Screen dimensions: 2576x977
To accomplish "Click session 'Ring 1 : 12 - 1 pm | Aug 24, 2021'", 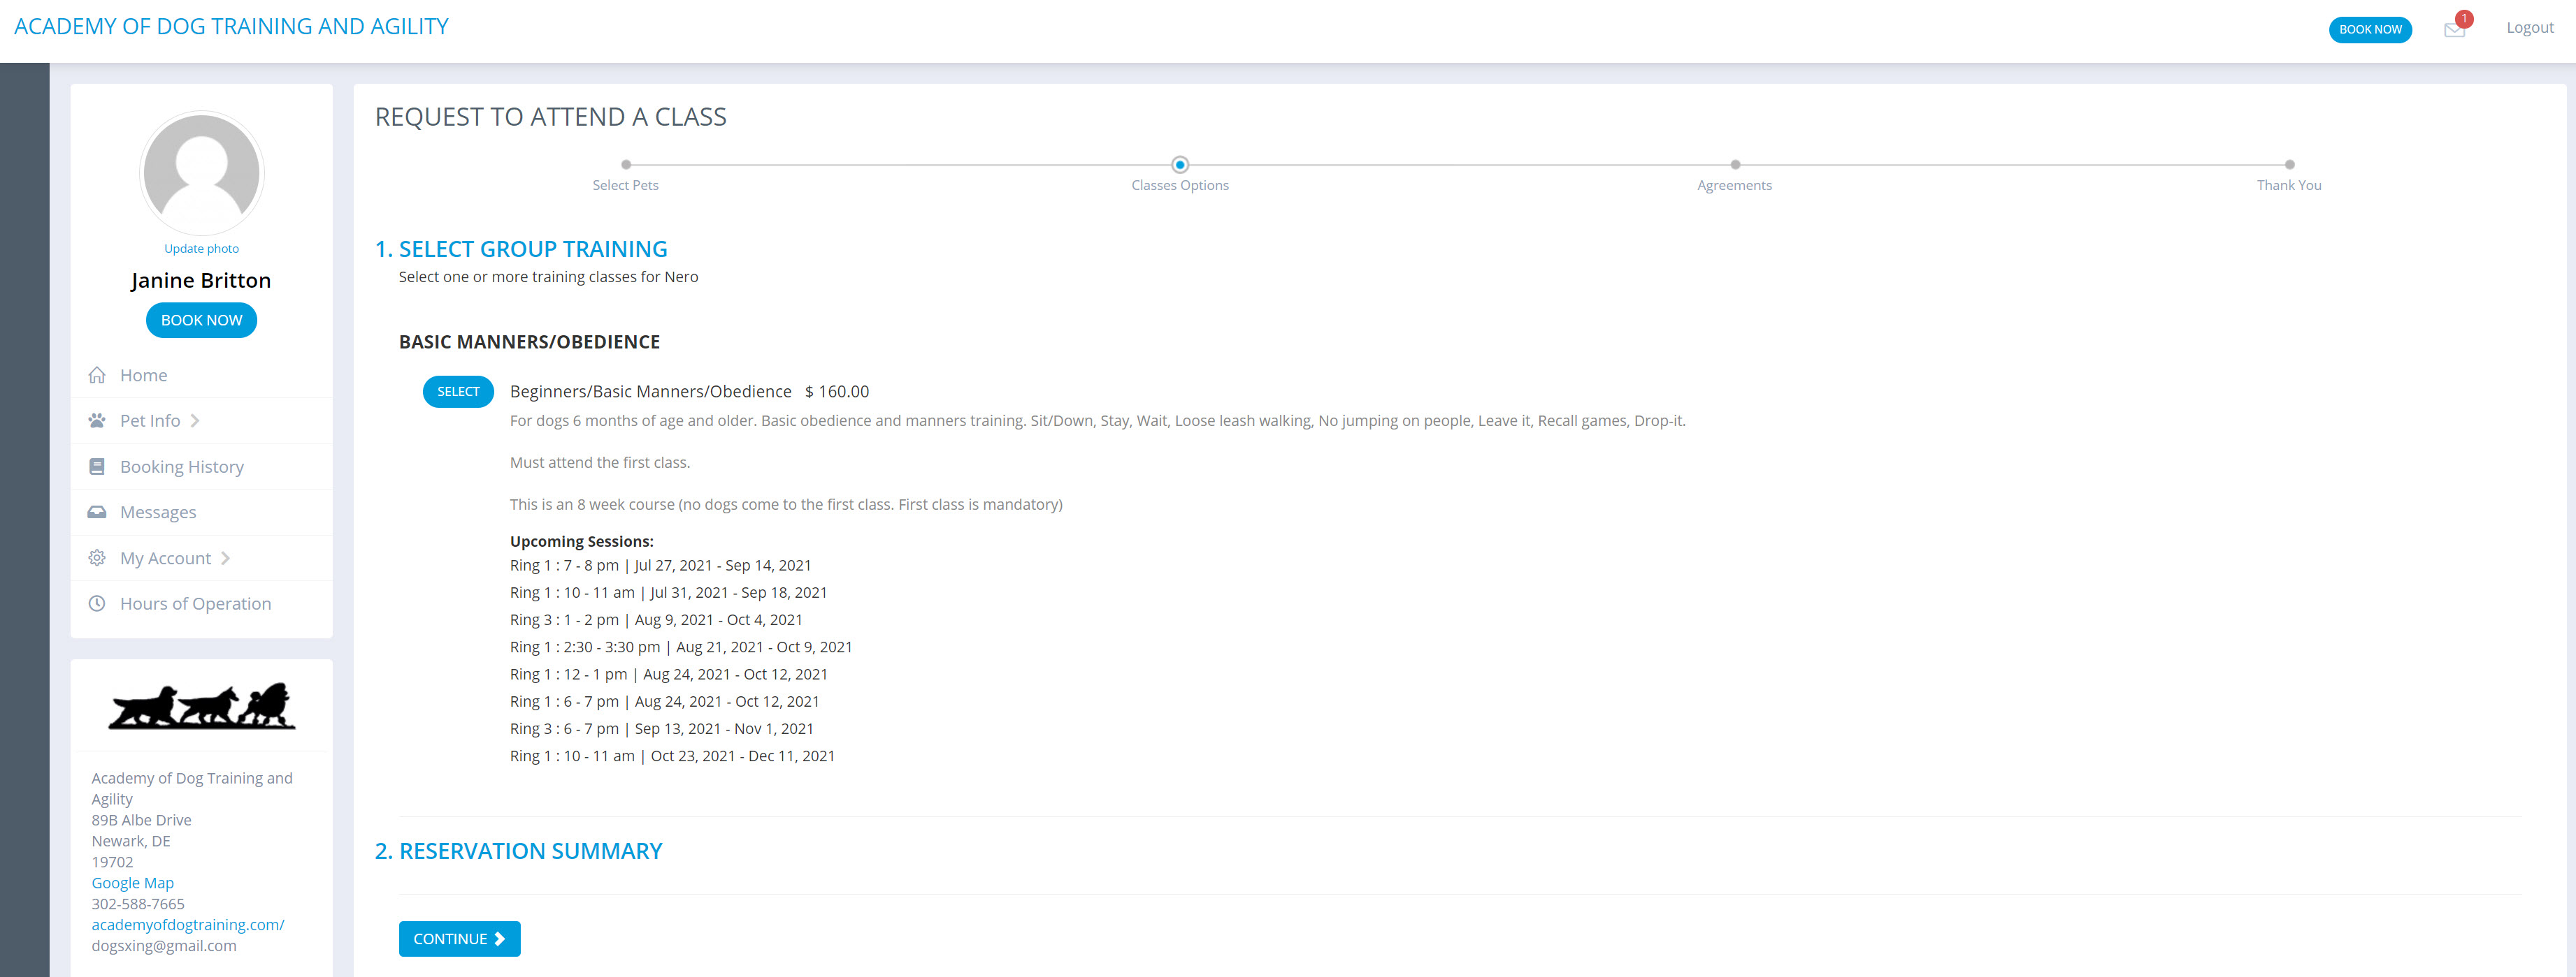I will [669, 675].
